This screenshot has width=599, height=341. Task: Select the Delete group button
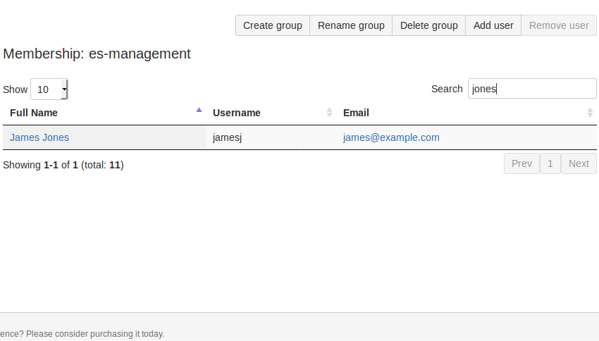(428, 25)
